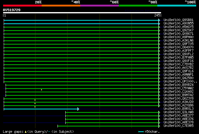Image resolution: width=199 pixels, height=134 pixels.
Task: Click the query end position 245
Action: tap(157, 15)
